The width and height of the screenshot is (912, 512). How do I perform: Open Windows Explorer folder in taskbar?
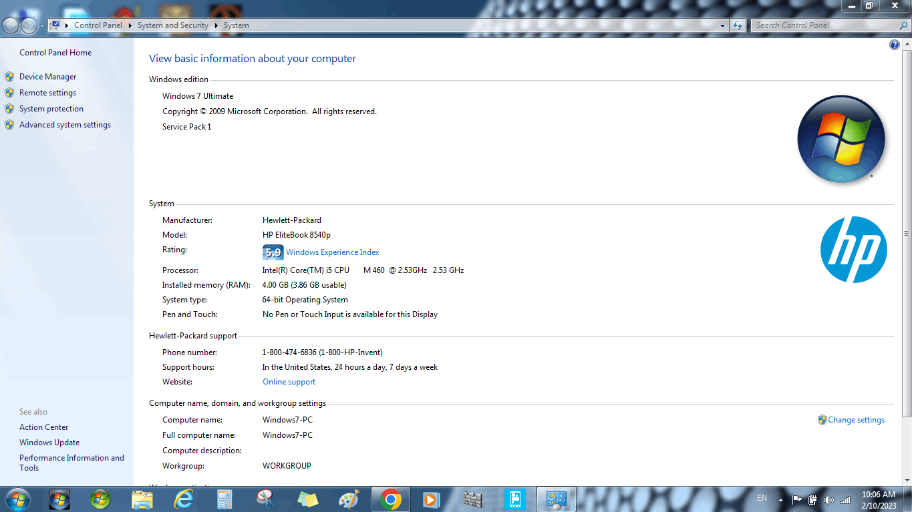142,499
